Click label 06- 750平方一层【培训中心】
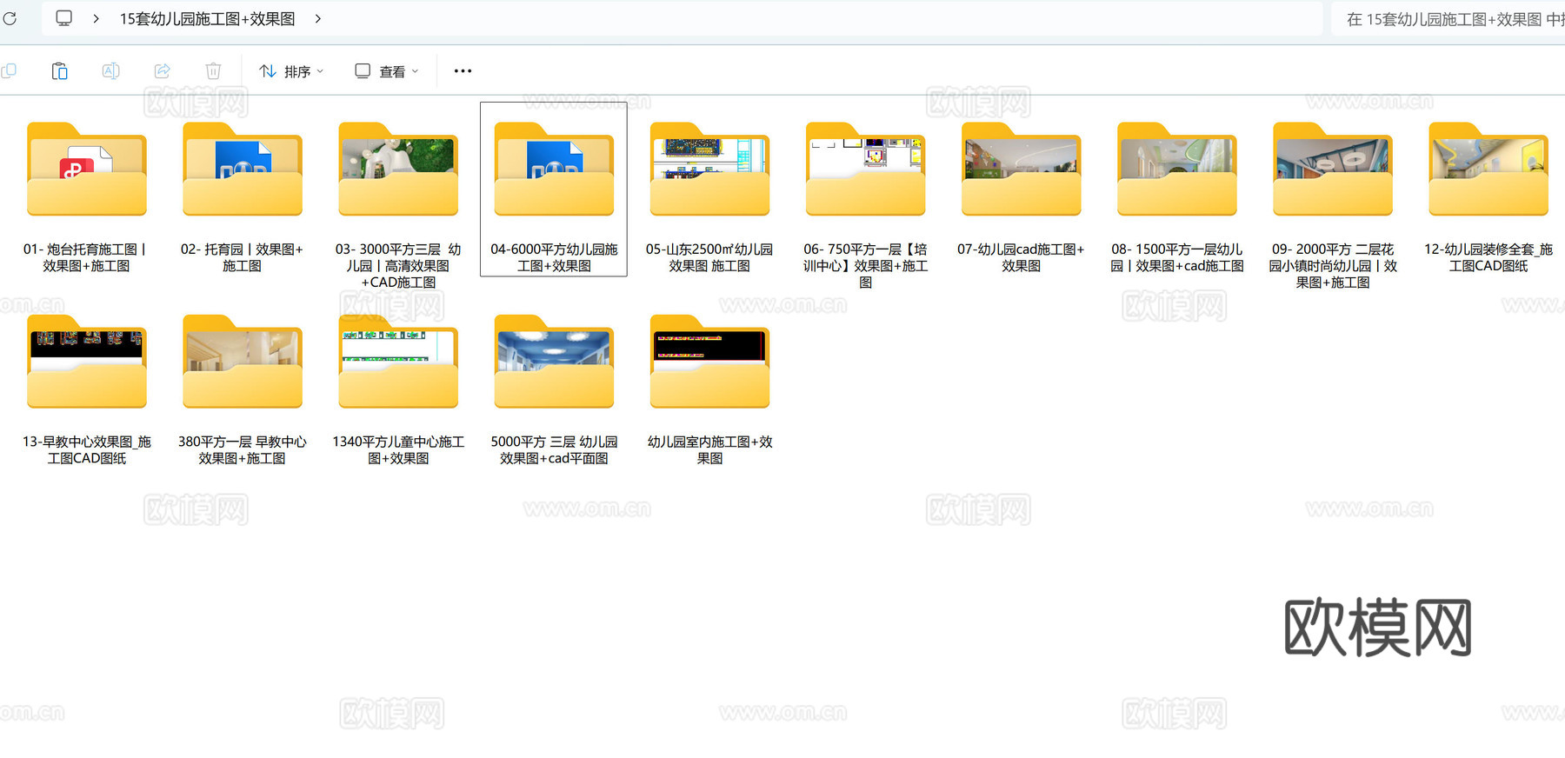 pos(865,265)
